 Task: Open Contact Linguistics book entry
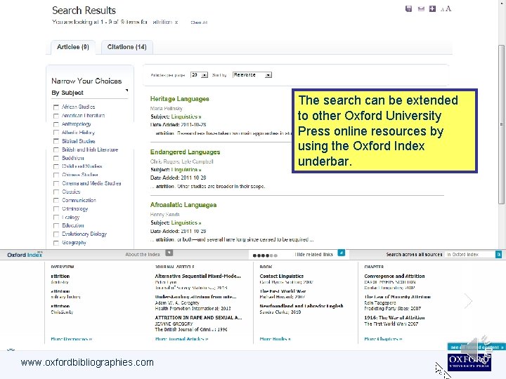point(281,277)
